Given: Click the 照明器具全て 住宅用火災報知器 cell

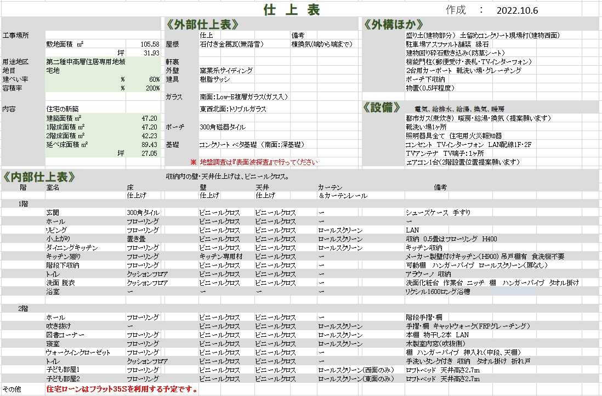Looking at the screenshot, I should 454,136.
